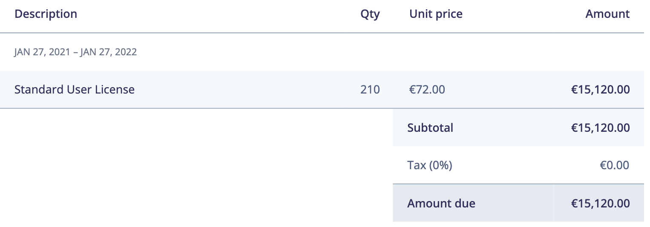Screen dimensions: 650x227
Task: Click the Unit price column header
Action: (x=436, y=14)
